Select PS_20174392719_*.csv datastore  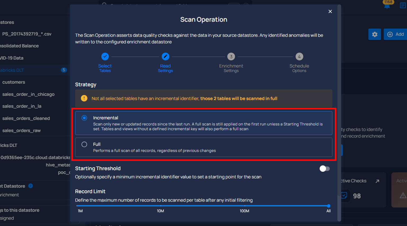point(27,34)
